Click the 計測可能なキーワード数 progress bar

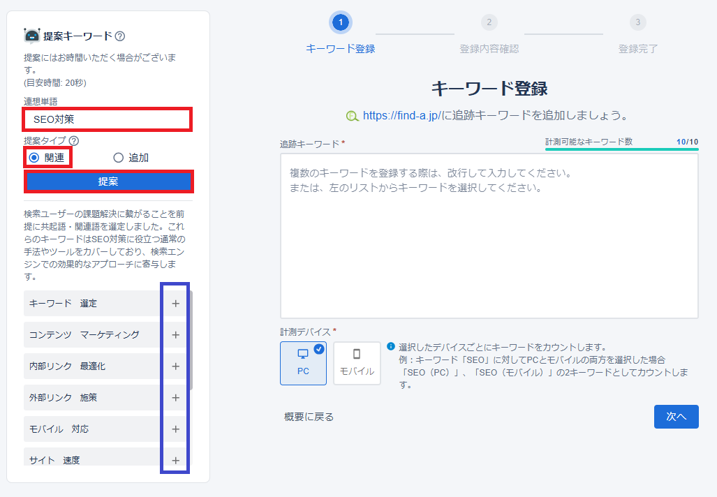click(621, 149)
